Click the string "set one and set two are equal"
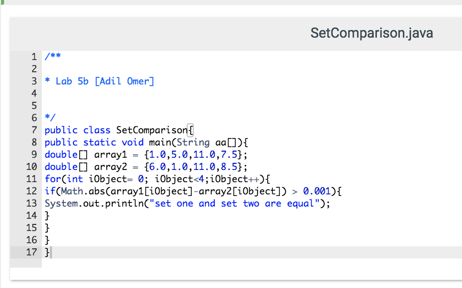The width and height of the screenshot is (462, 288). coord(235,204)
